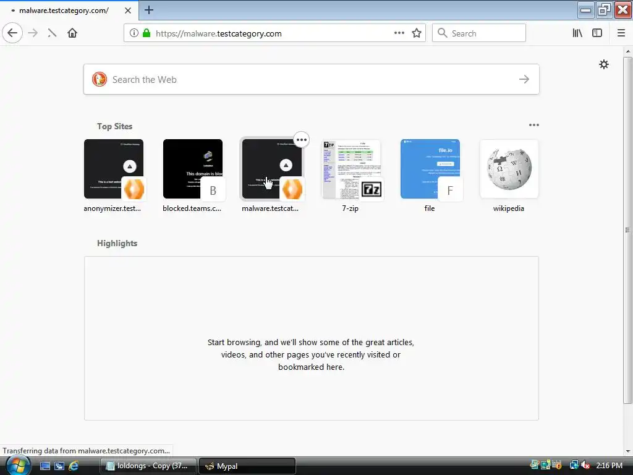The height and width of the screenshot is (475, 633).
Task: Click the 2:16 PM clock
Action: click(x=609, y=465)
